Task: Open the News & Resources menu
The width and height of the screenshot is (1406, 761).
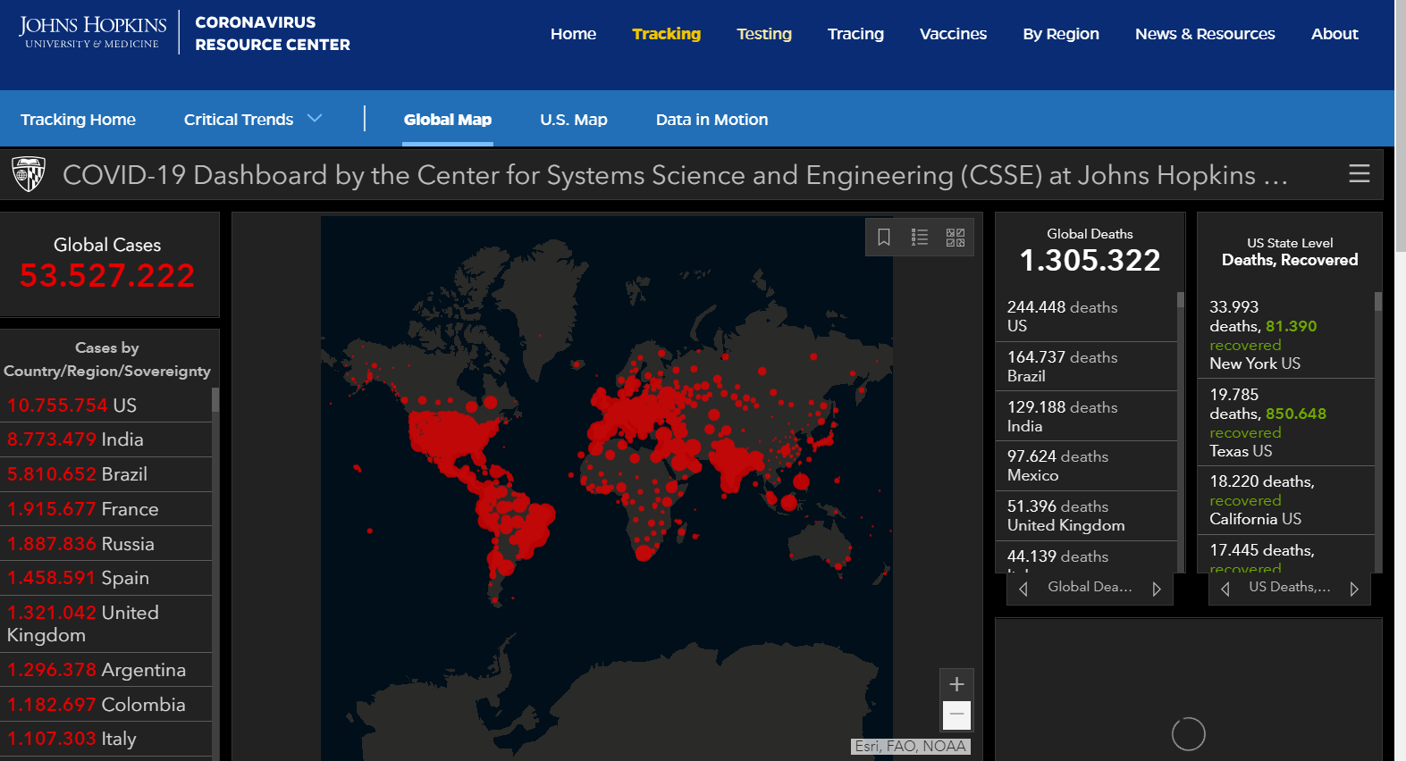Action: pos(1205,34)
